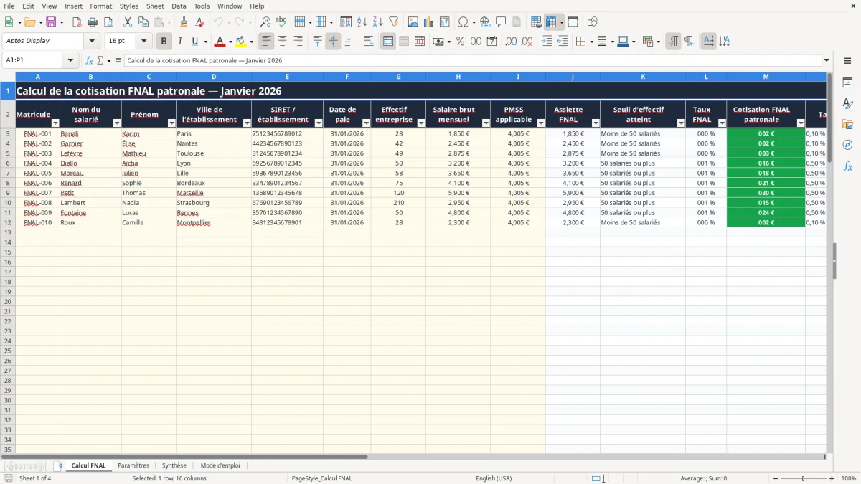Toggle Freeze Rows and Columns
The height and width of the screenshot is (484, 861).
551,22
